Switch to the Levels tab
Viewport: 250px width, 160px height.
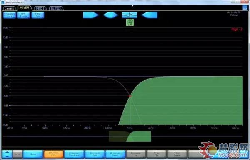[x=9, y=9]
